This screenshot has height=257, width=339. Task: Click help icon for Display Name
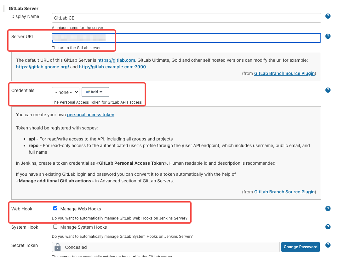(x=328, y=16)
